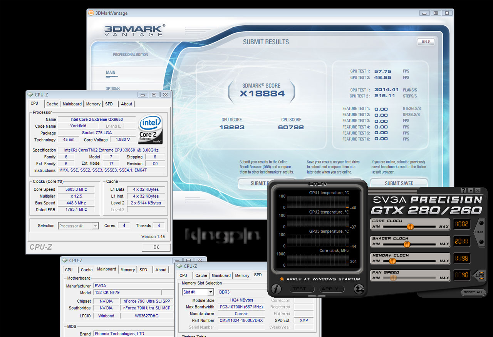
Task: Click the Fan Speed slider handle
Action: [x=393, y=278]
